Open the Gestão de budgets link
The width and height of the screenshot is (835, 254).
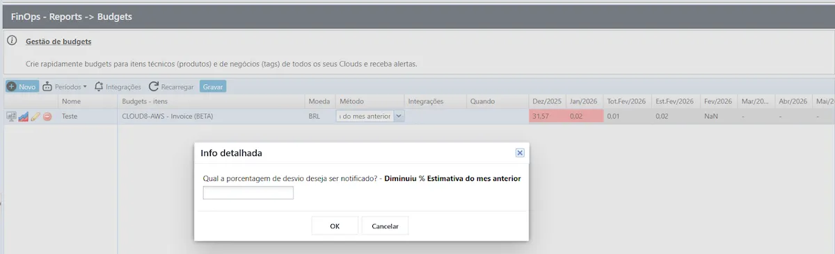[58, 42]
